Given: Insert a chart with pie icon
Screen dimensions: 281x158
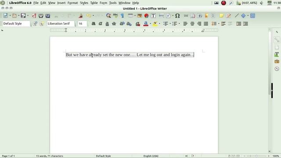Looking at the screenshot, I should click(x=146, y=16).
